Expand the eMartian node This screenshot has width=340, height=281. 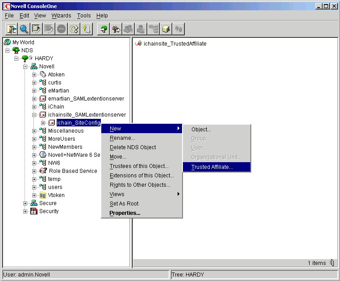34,91
